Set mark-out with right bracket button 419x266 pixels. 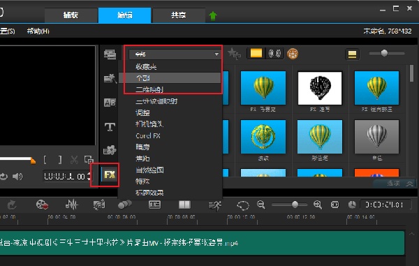(60, 160)
